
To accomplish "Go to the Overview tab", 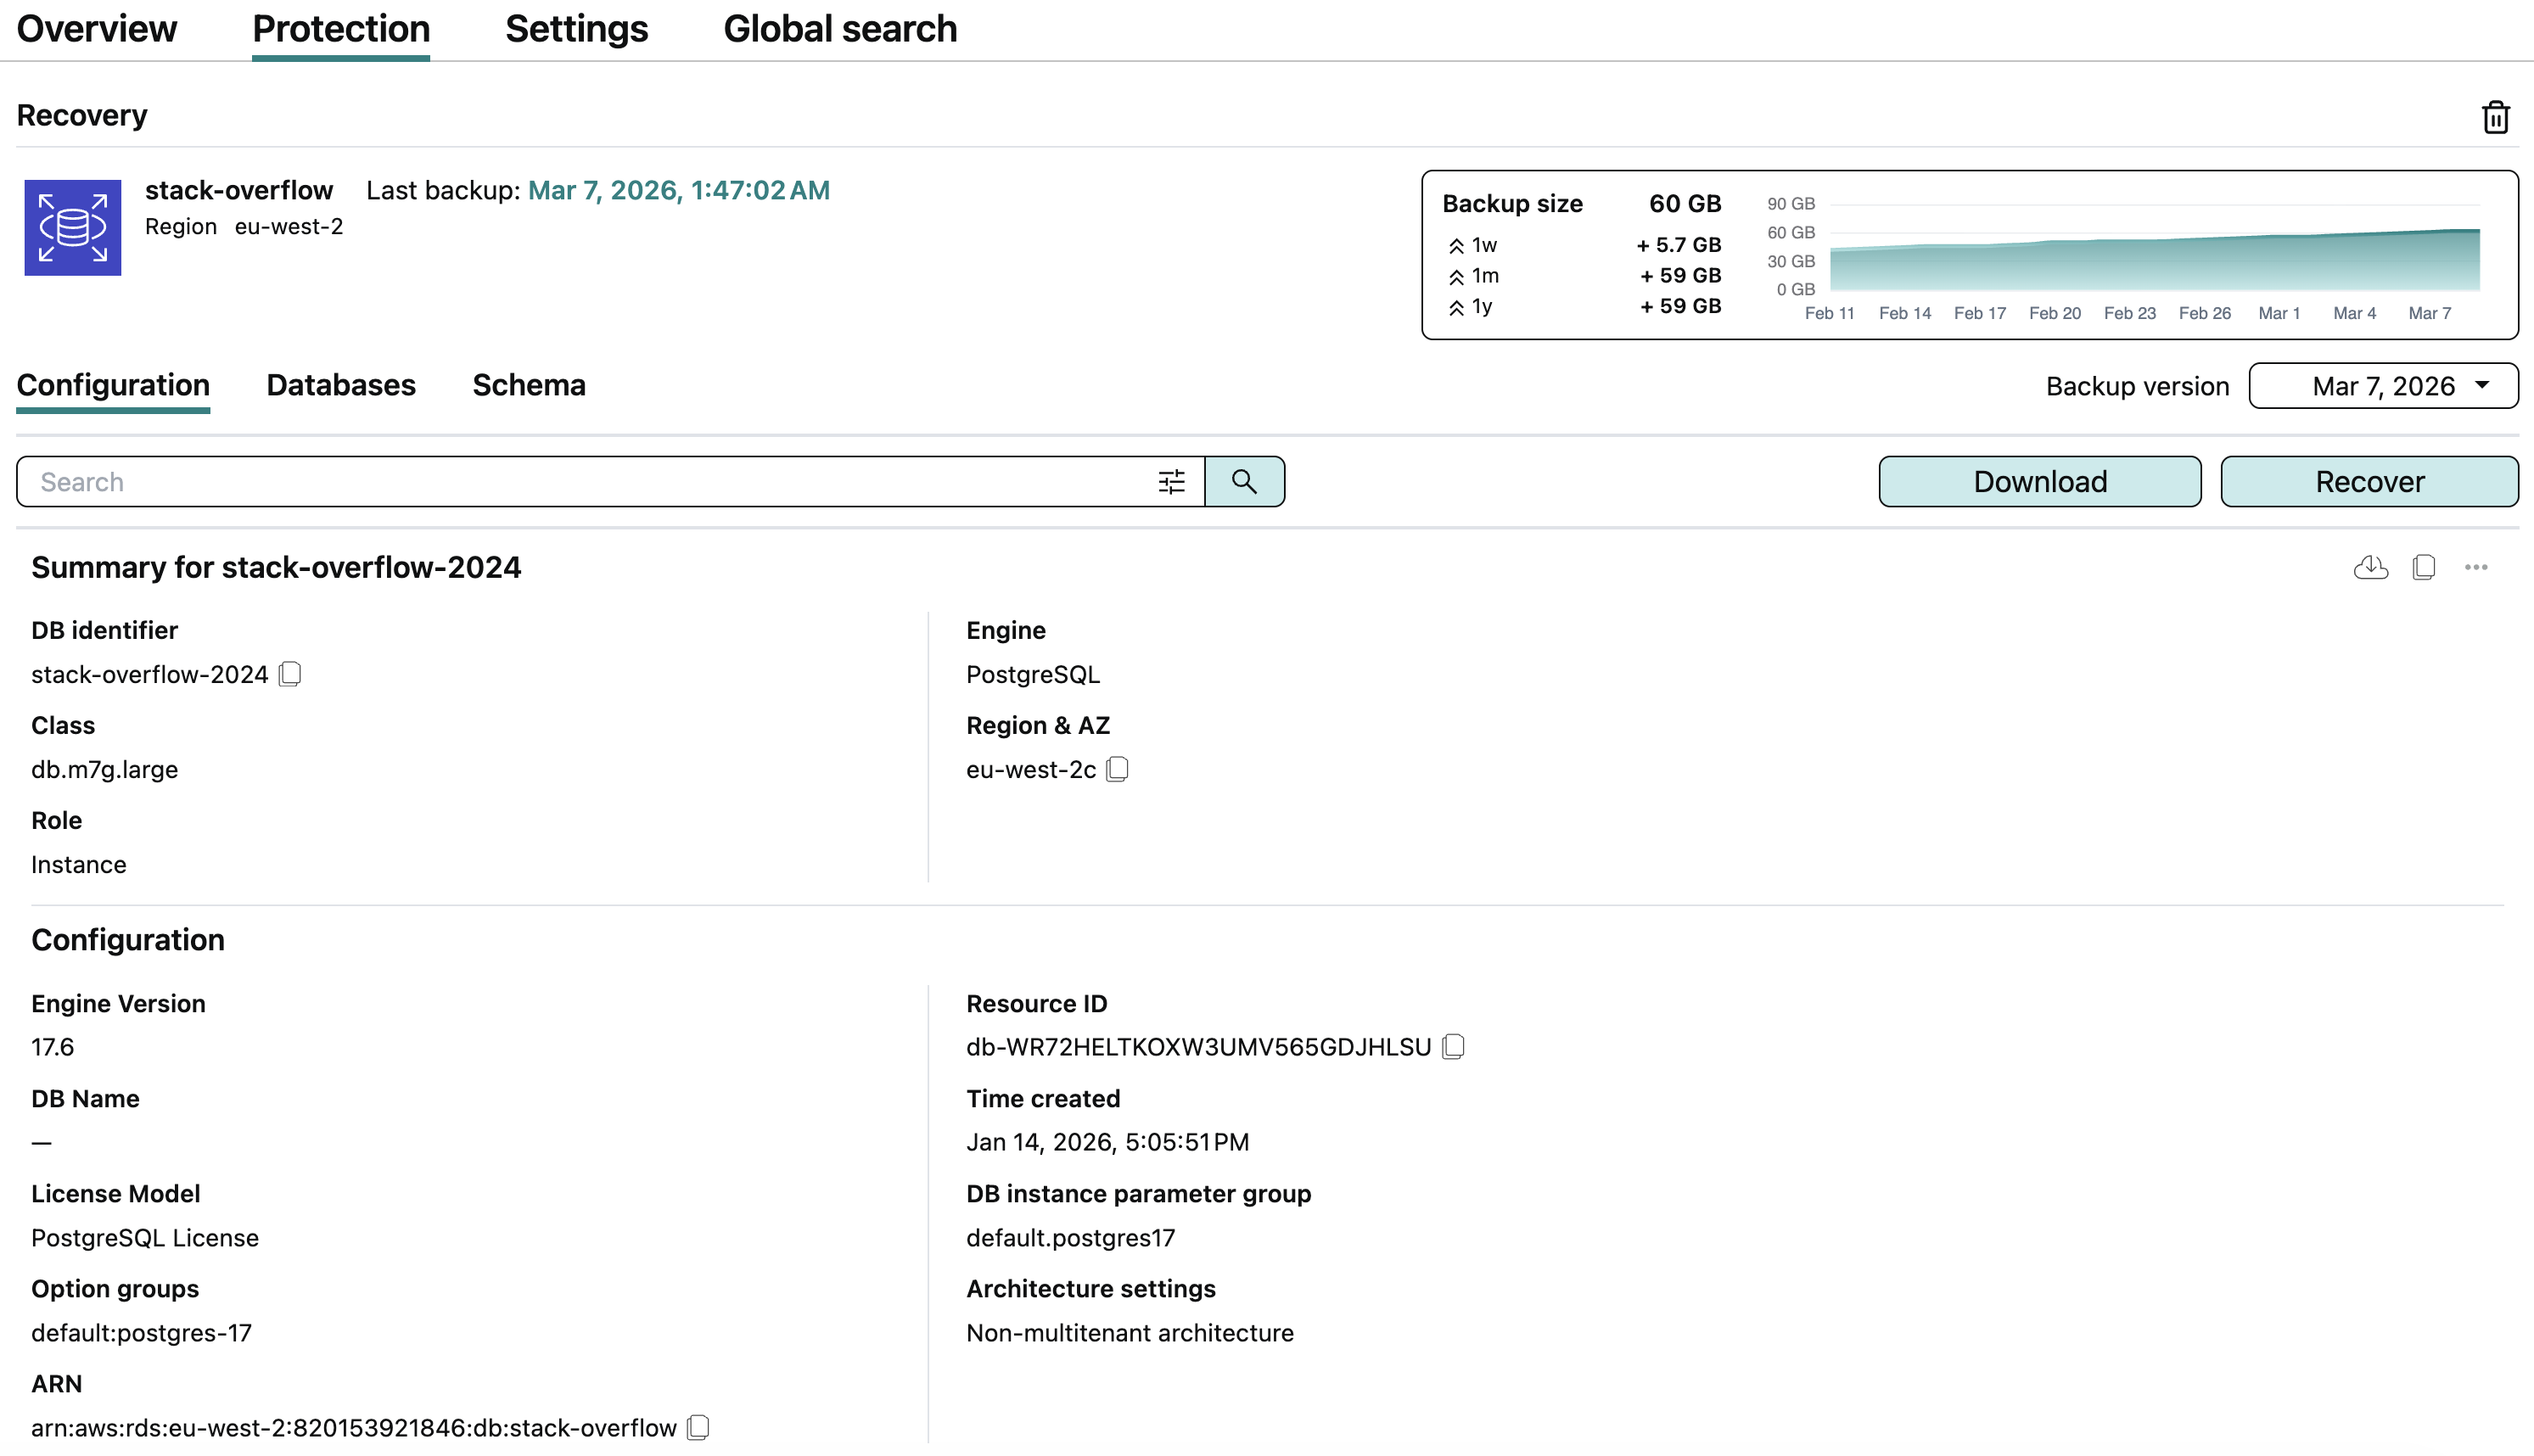I will click(97, 29).
